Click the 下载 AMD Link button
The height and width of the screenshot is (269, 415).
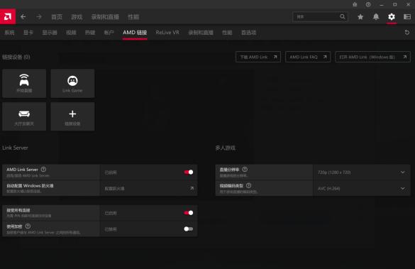(258, 57)
